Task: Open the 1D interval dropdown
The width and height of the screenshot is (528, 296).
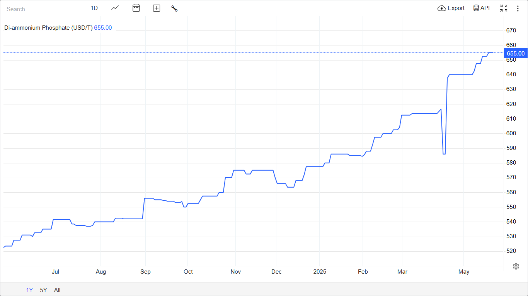Action: (94, 8)
